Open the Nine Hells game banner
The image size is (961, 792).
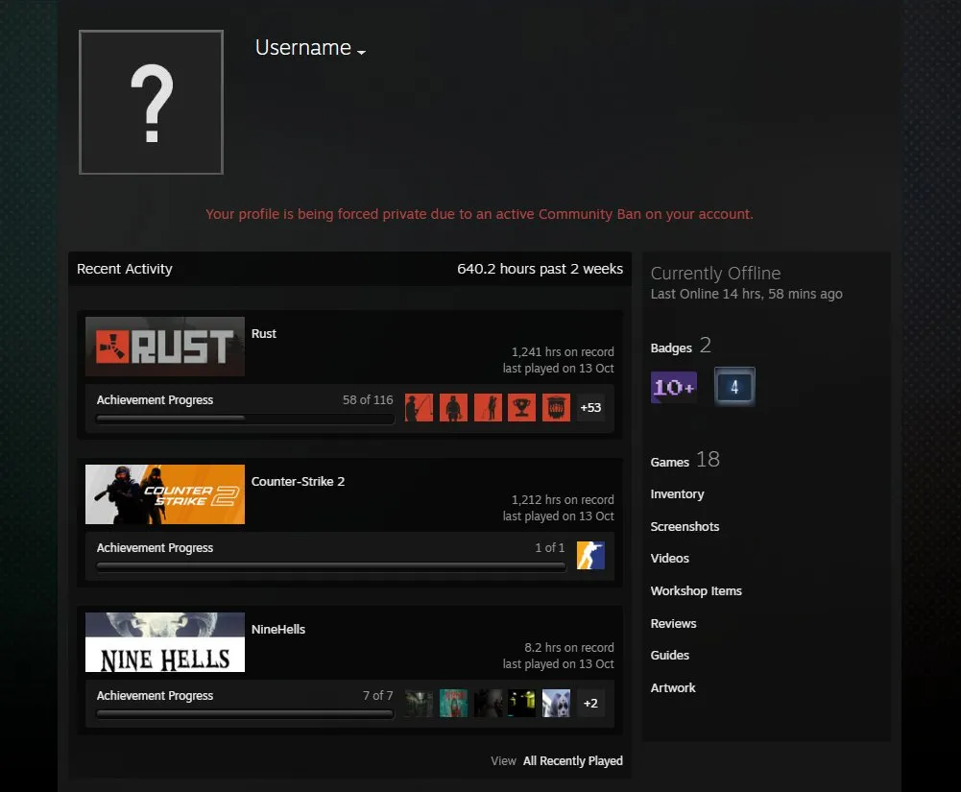click(x=165, y=642)
